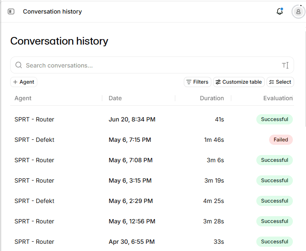Open Customize table options
Image resolution: width=306 pixels, height=251 pixels.
(x=239, y=82)
